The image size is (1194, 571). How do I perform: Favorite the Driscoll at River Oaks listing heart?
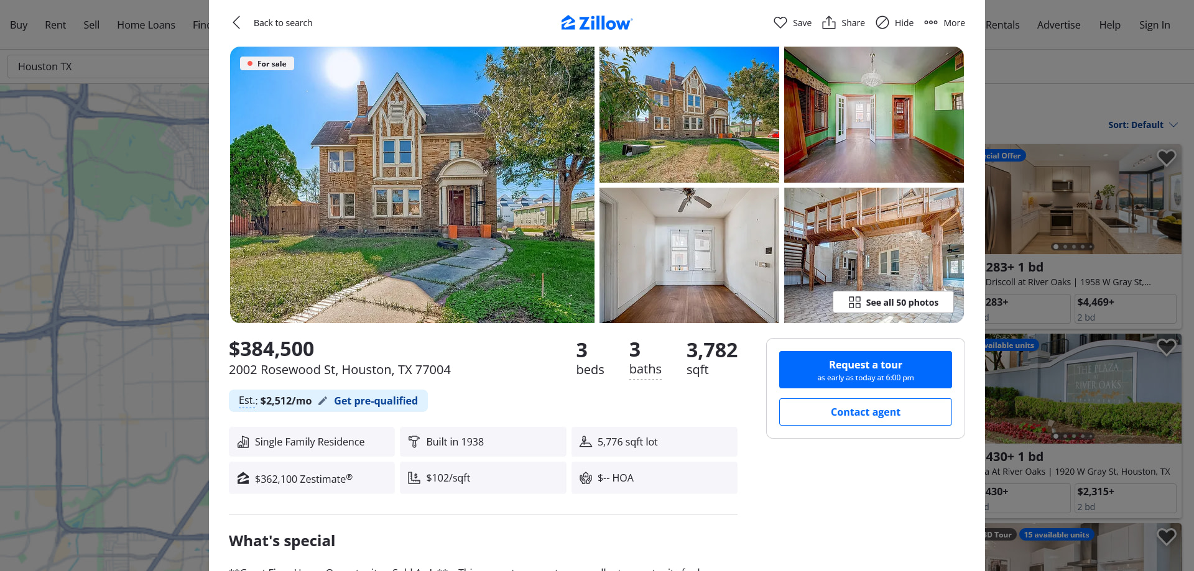point(1166,158)
